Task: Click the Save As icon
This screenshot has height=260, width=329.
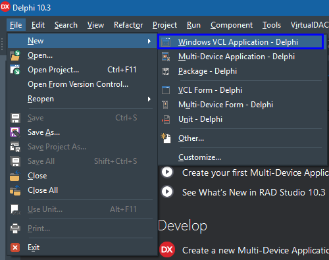Action: click(15, 132)
